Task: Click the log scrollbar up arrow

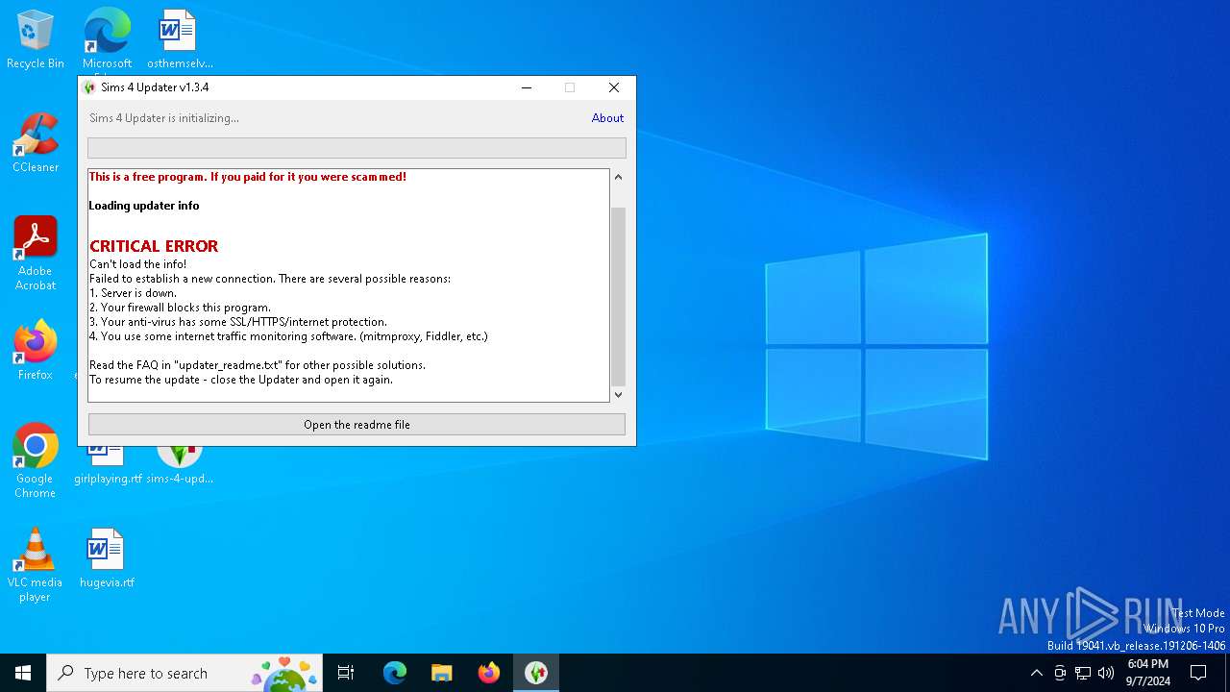Action: tap(618, 177)
